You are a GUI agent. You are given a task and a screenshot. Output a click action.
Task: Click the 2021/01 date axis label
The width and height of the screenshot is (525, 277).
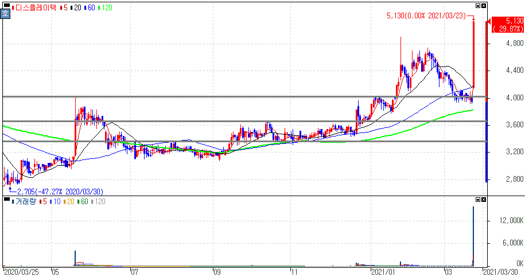(x=383, y=272)
